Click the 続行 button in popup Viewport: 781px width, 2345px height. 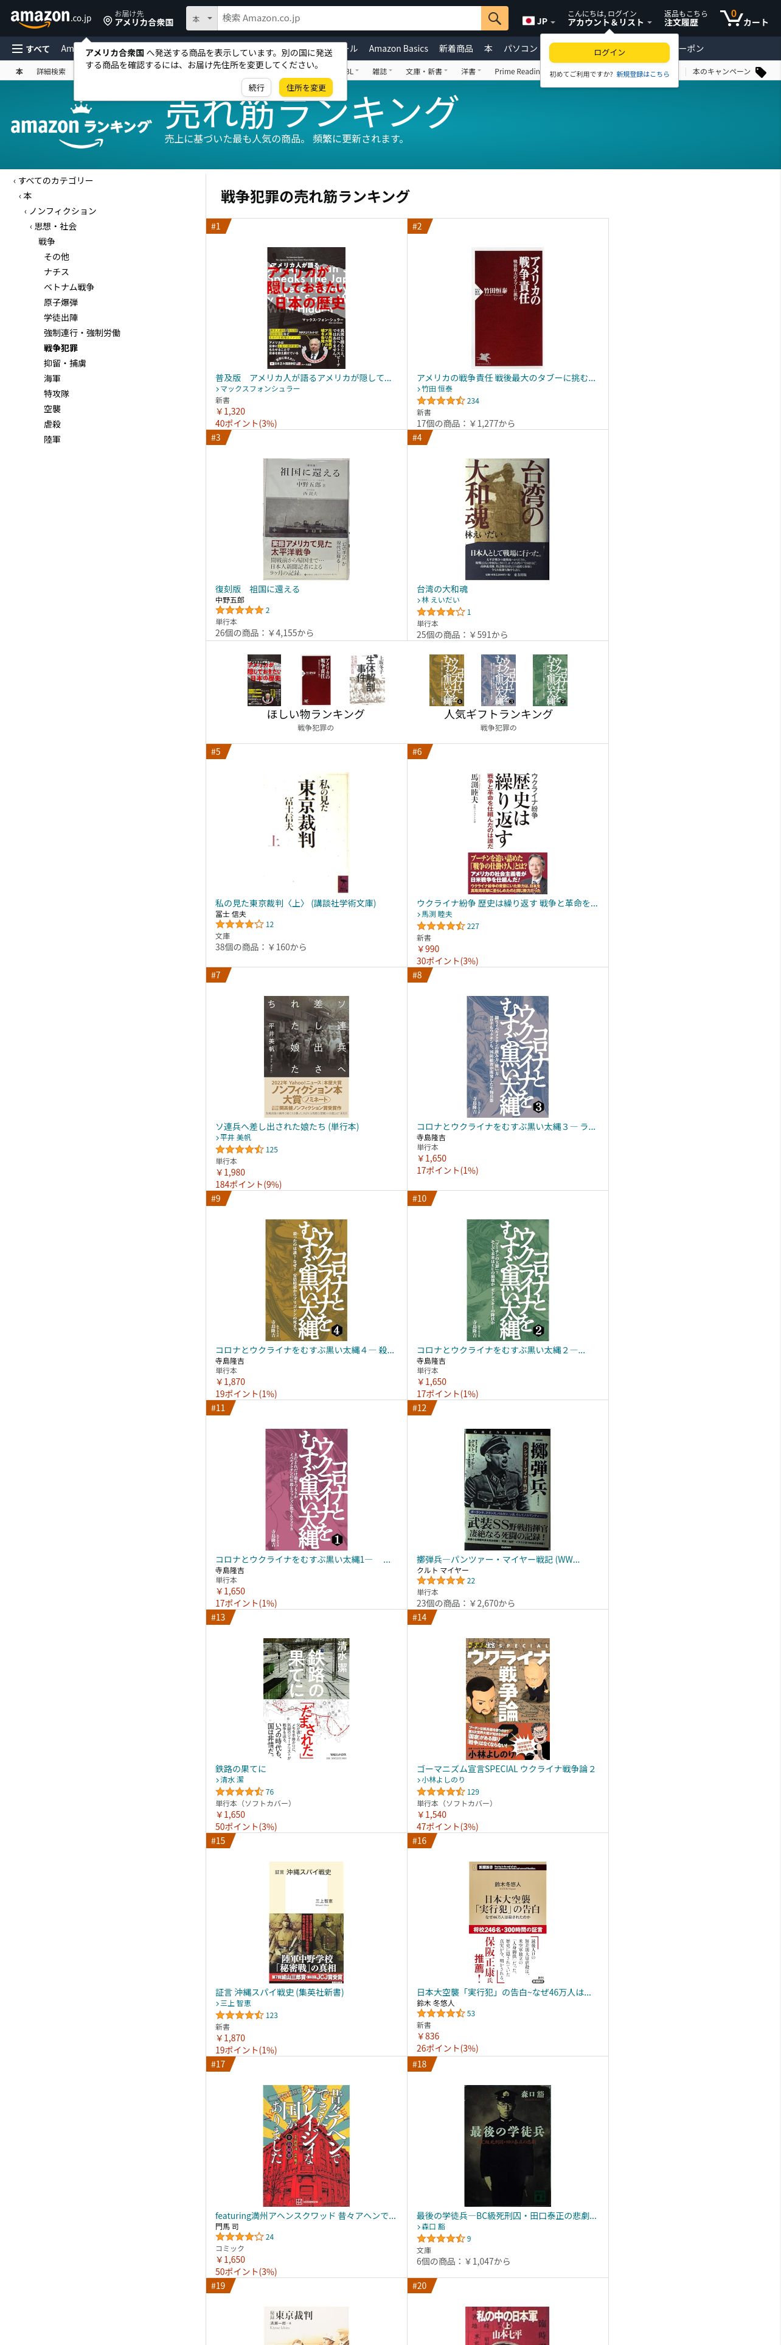pyautogui.click(x=257, y=88)
